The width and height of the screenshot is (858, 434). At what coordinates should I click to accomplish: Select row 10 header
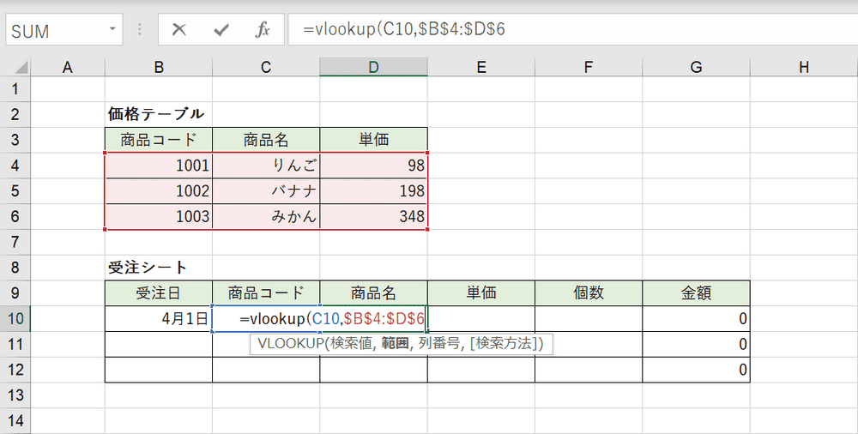click(x=15, y=318)
